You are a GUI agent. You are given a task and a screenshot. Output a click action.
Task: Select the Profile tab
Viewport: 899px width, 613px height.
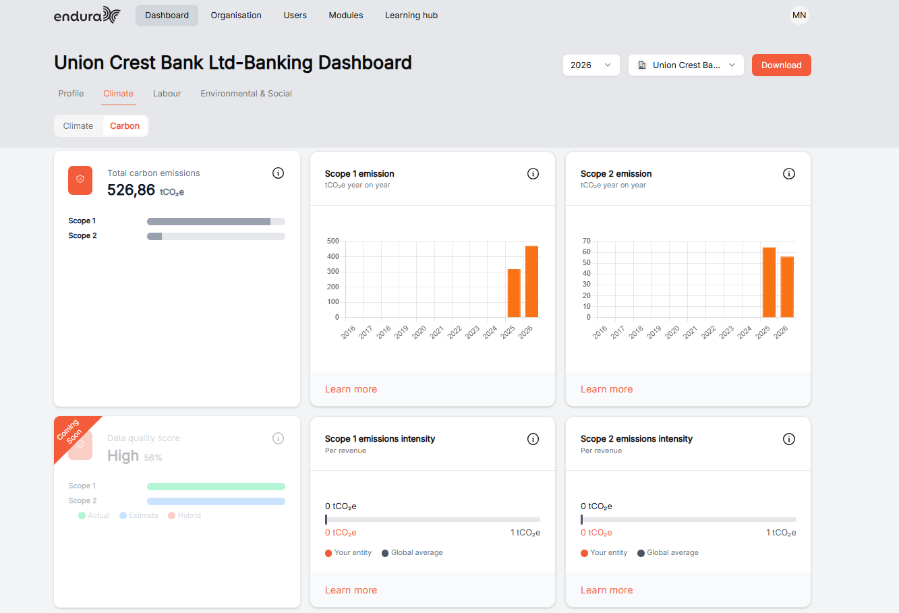[x=71, y=94]
